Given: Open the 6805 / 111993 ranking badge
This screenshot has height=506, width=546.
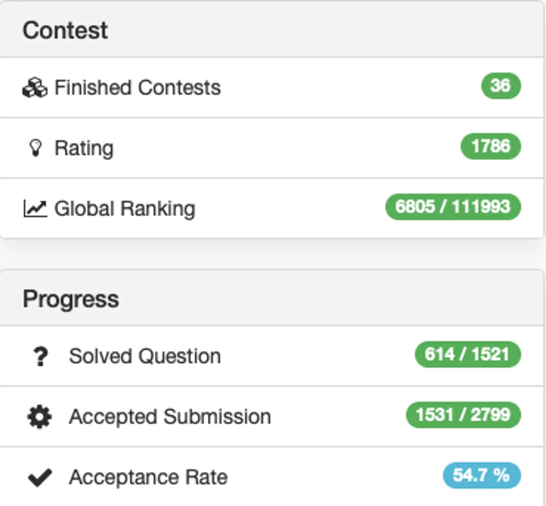Looking at the screenshot, I should [453, 207].
